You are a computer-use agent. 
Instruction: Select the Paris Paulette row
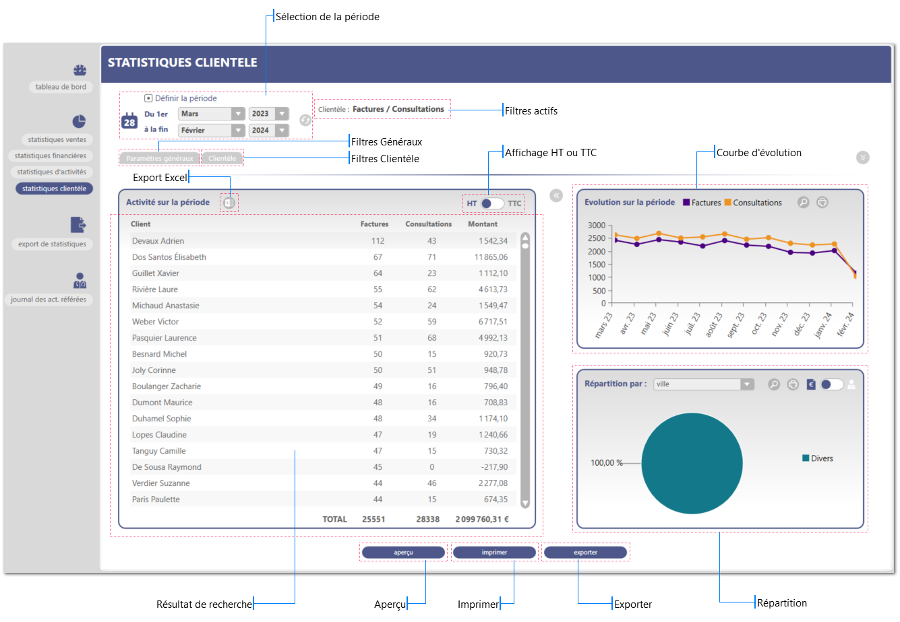323,499
